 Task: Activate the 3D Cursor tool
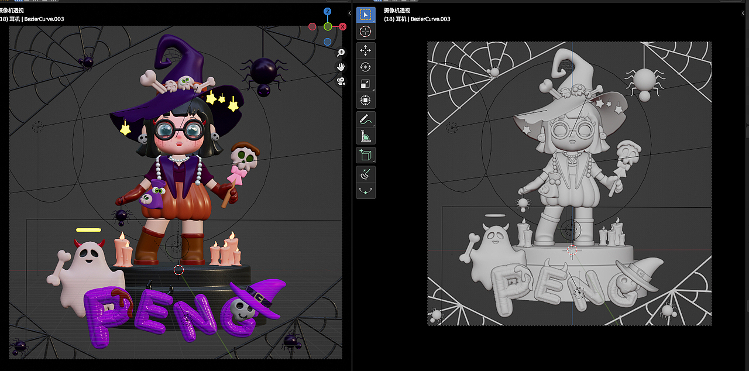coord(366,32)
